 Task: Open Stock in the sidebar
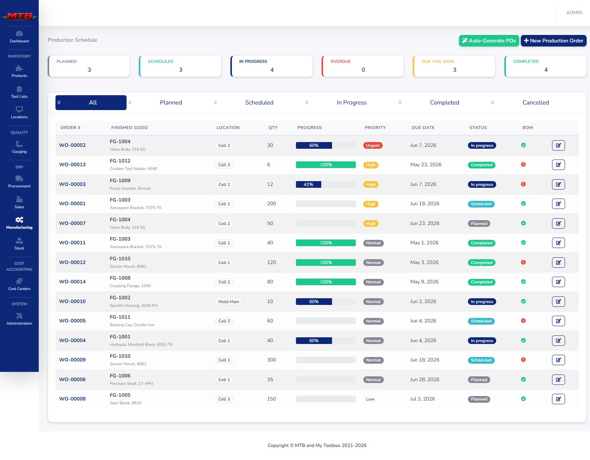point(19,244)
